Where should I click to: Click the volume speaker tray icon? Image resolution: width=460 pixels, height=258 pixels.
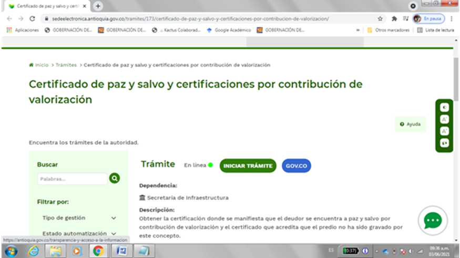[411, 252]
